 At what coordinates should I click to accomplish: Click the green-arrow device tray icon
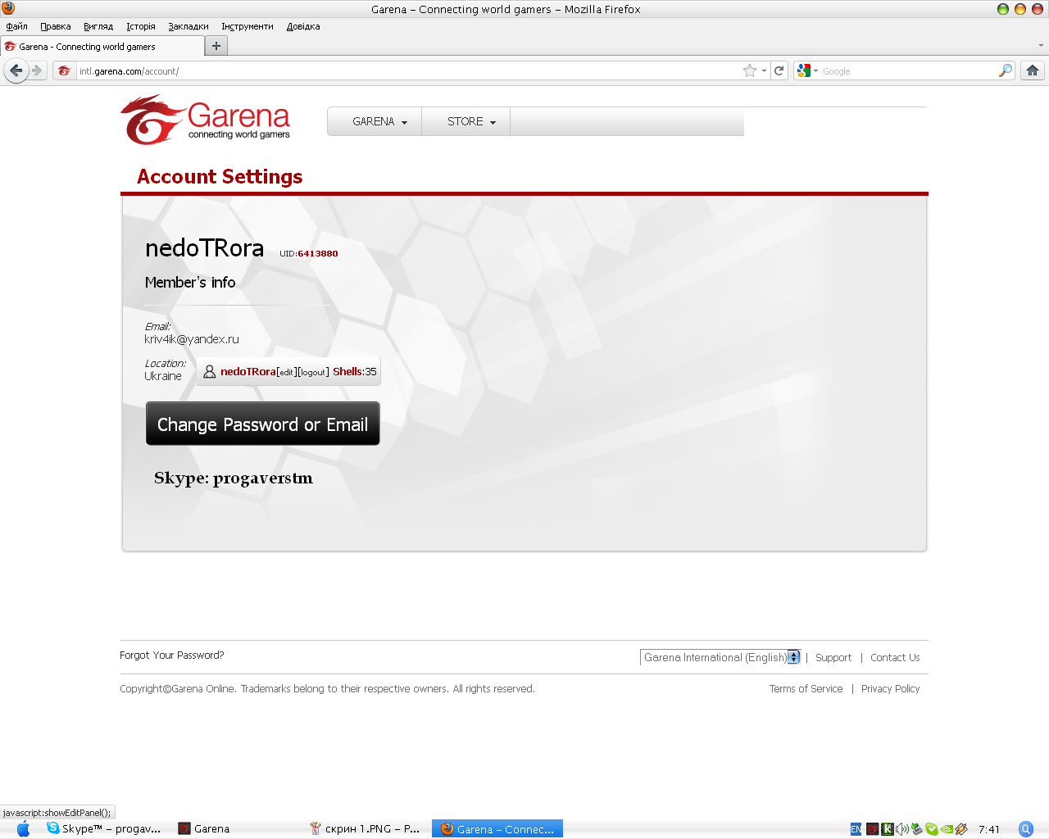917,829
